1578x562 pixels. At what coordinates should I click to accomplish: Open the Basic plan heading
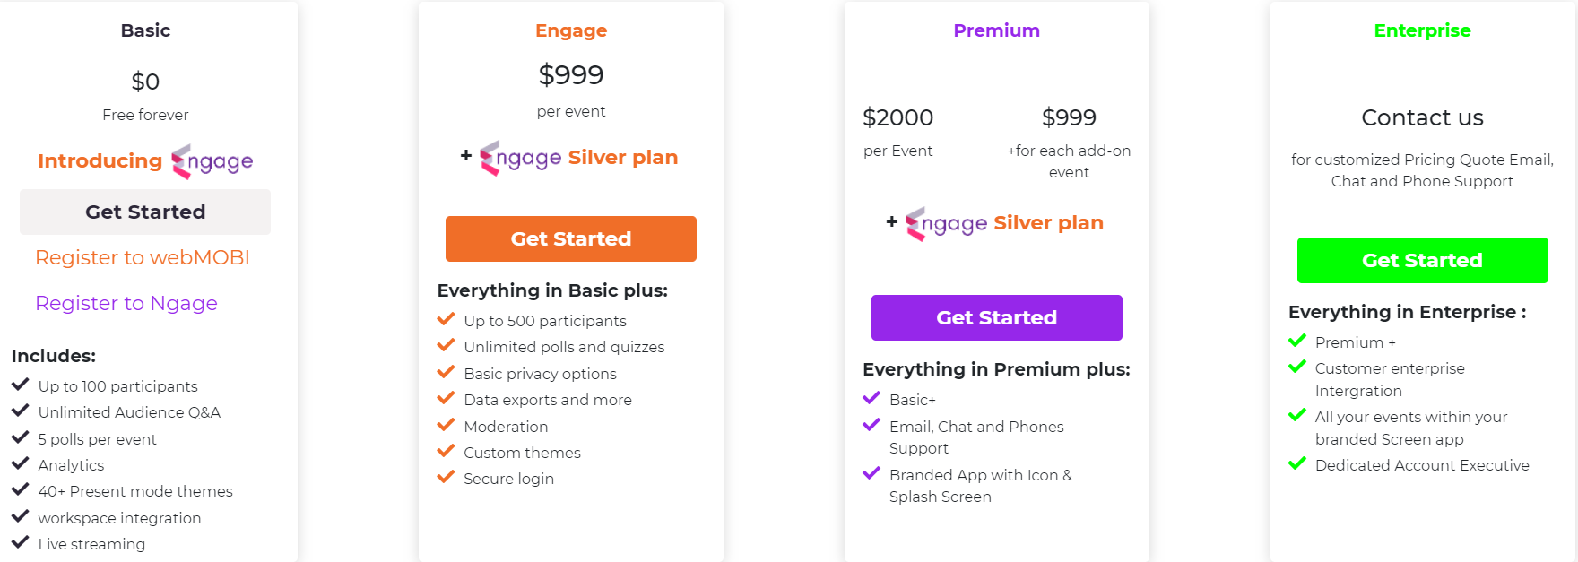(x=145, y=30)
